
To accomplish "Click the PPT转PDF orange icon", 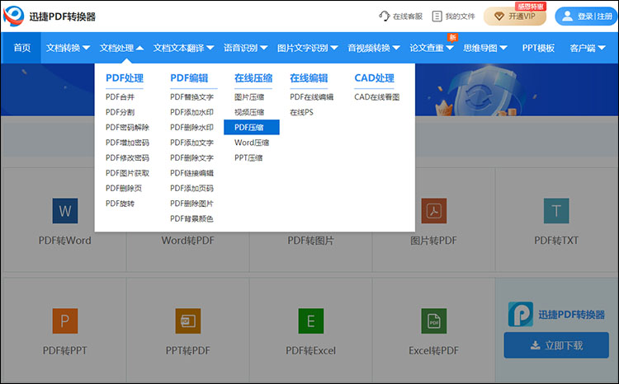I will point(187,321).
